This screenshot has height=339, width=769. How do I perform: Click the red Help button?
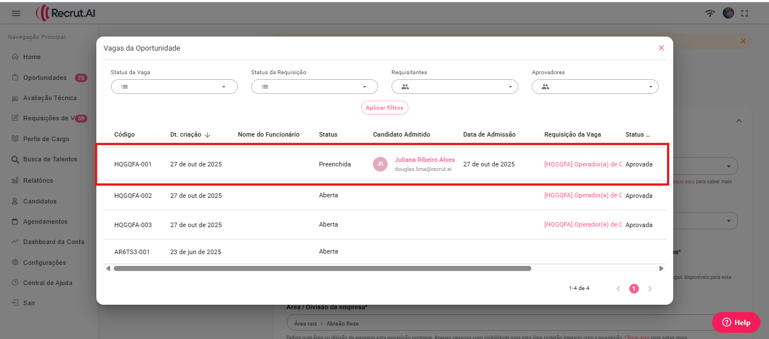(736, 322)
